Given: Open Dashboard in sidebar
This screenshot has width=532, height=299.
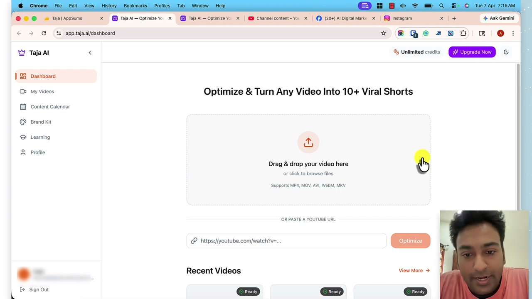Looking at the screenshot, I should click(56, 76).
